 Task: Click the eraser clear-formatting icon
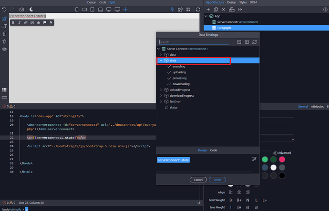point(39,23)
